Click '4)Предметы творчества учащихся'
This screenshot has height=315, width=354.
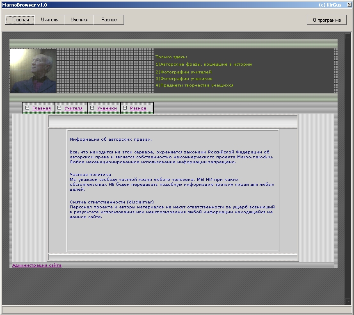click(x=194, y=85)
